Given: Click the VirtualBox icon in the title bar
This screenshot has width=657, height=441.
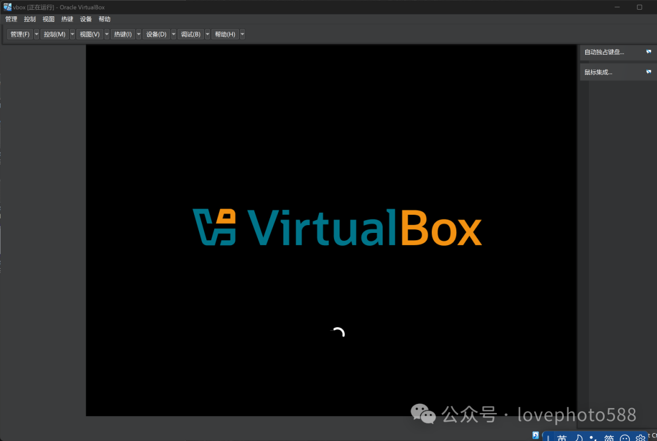Looking at the screenshot, I should pos(7,7).
